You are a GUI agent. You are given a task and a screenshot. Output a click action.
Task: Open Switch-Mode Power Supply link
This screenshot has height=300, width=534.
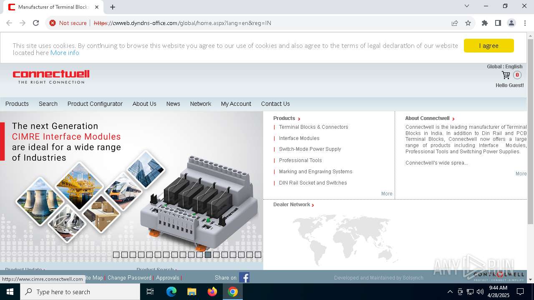pyautogui.click(x=310, y=149)
